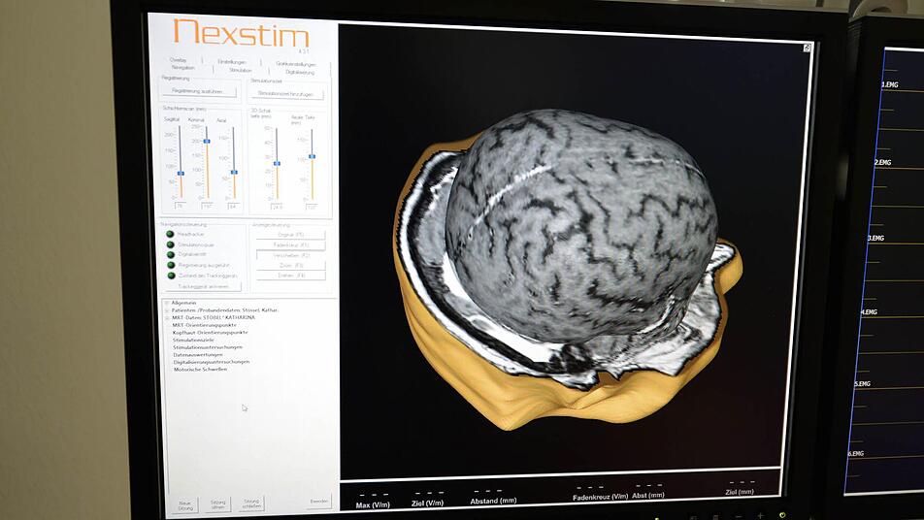Click the Nexstim logo

[241, 33]
